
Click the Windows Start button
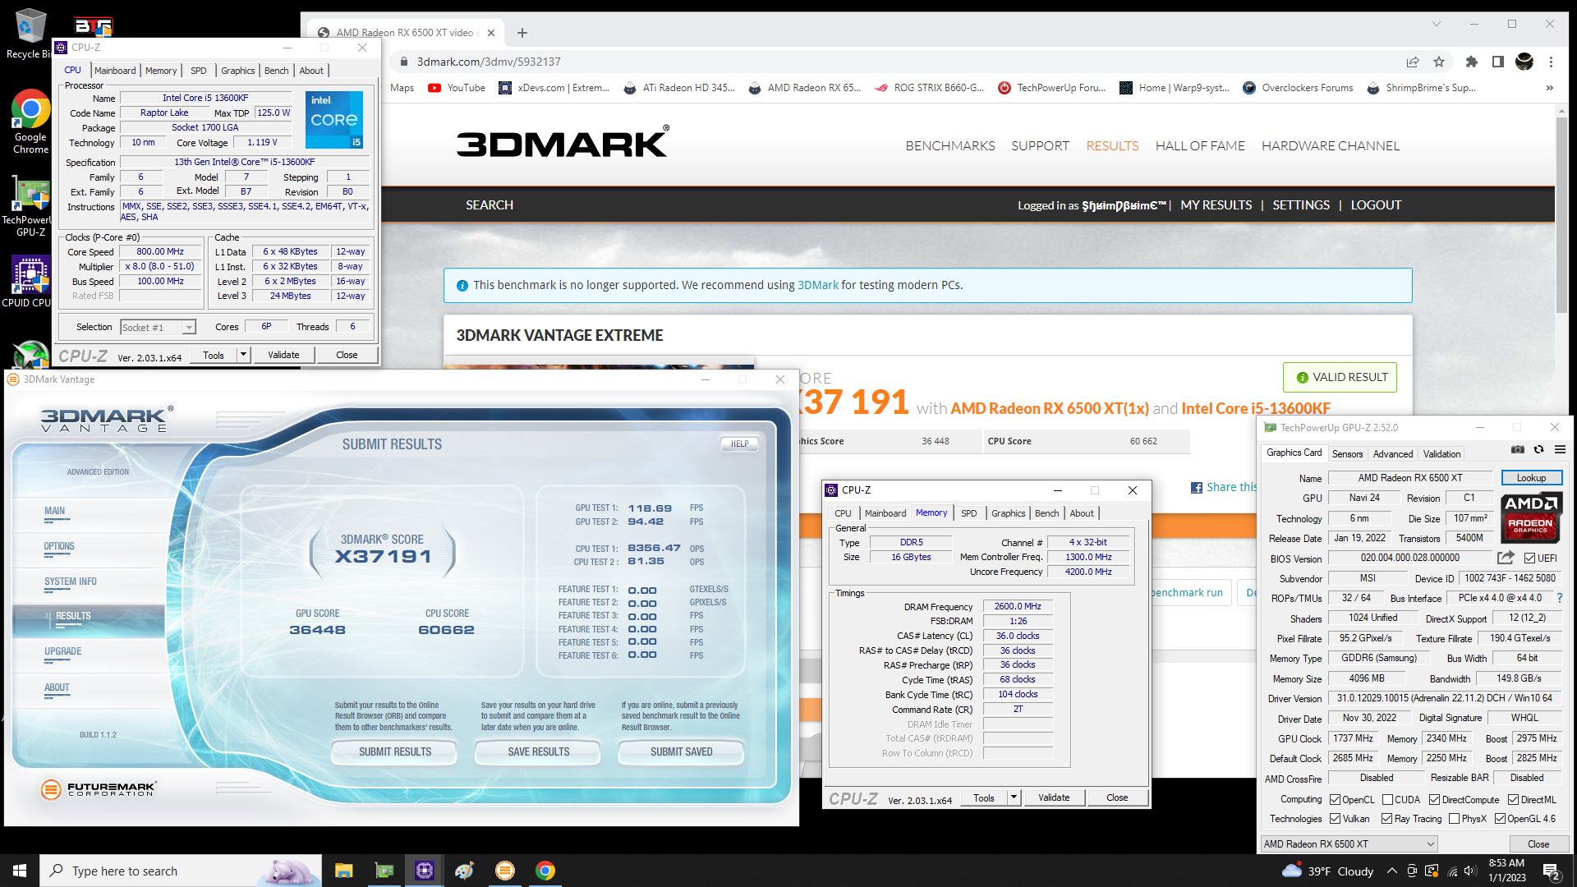[x=20, y=871]
